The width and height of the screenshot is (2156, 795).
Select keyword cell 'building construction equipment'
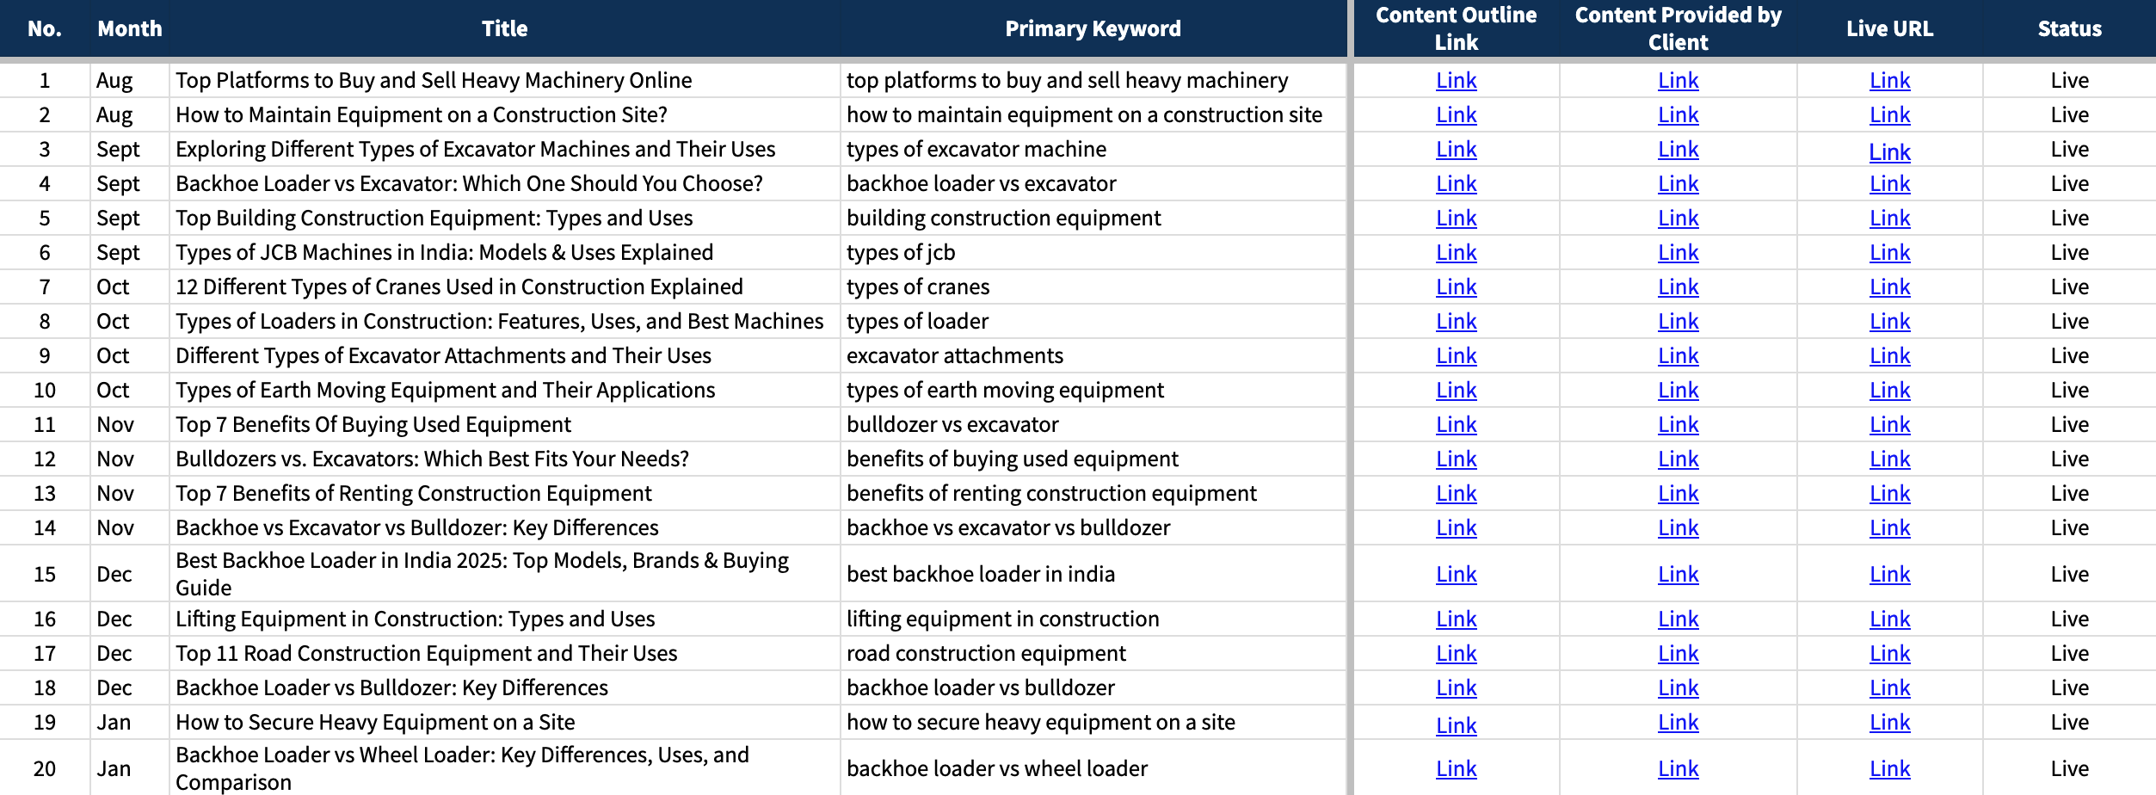coord(1093,218)
